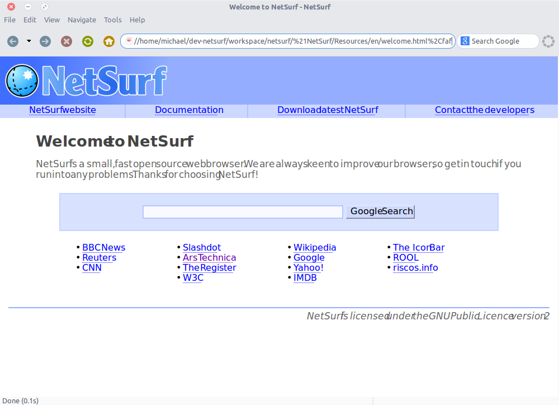Click the page favicon in URL bar
This screenshot has height=405, width=559.
tap(129, 41)
